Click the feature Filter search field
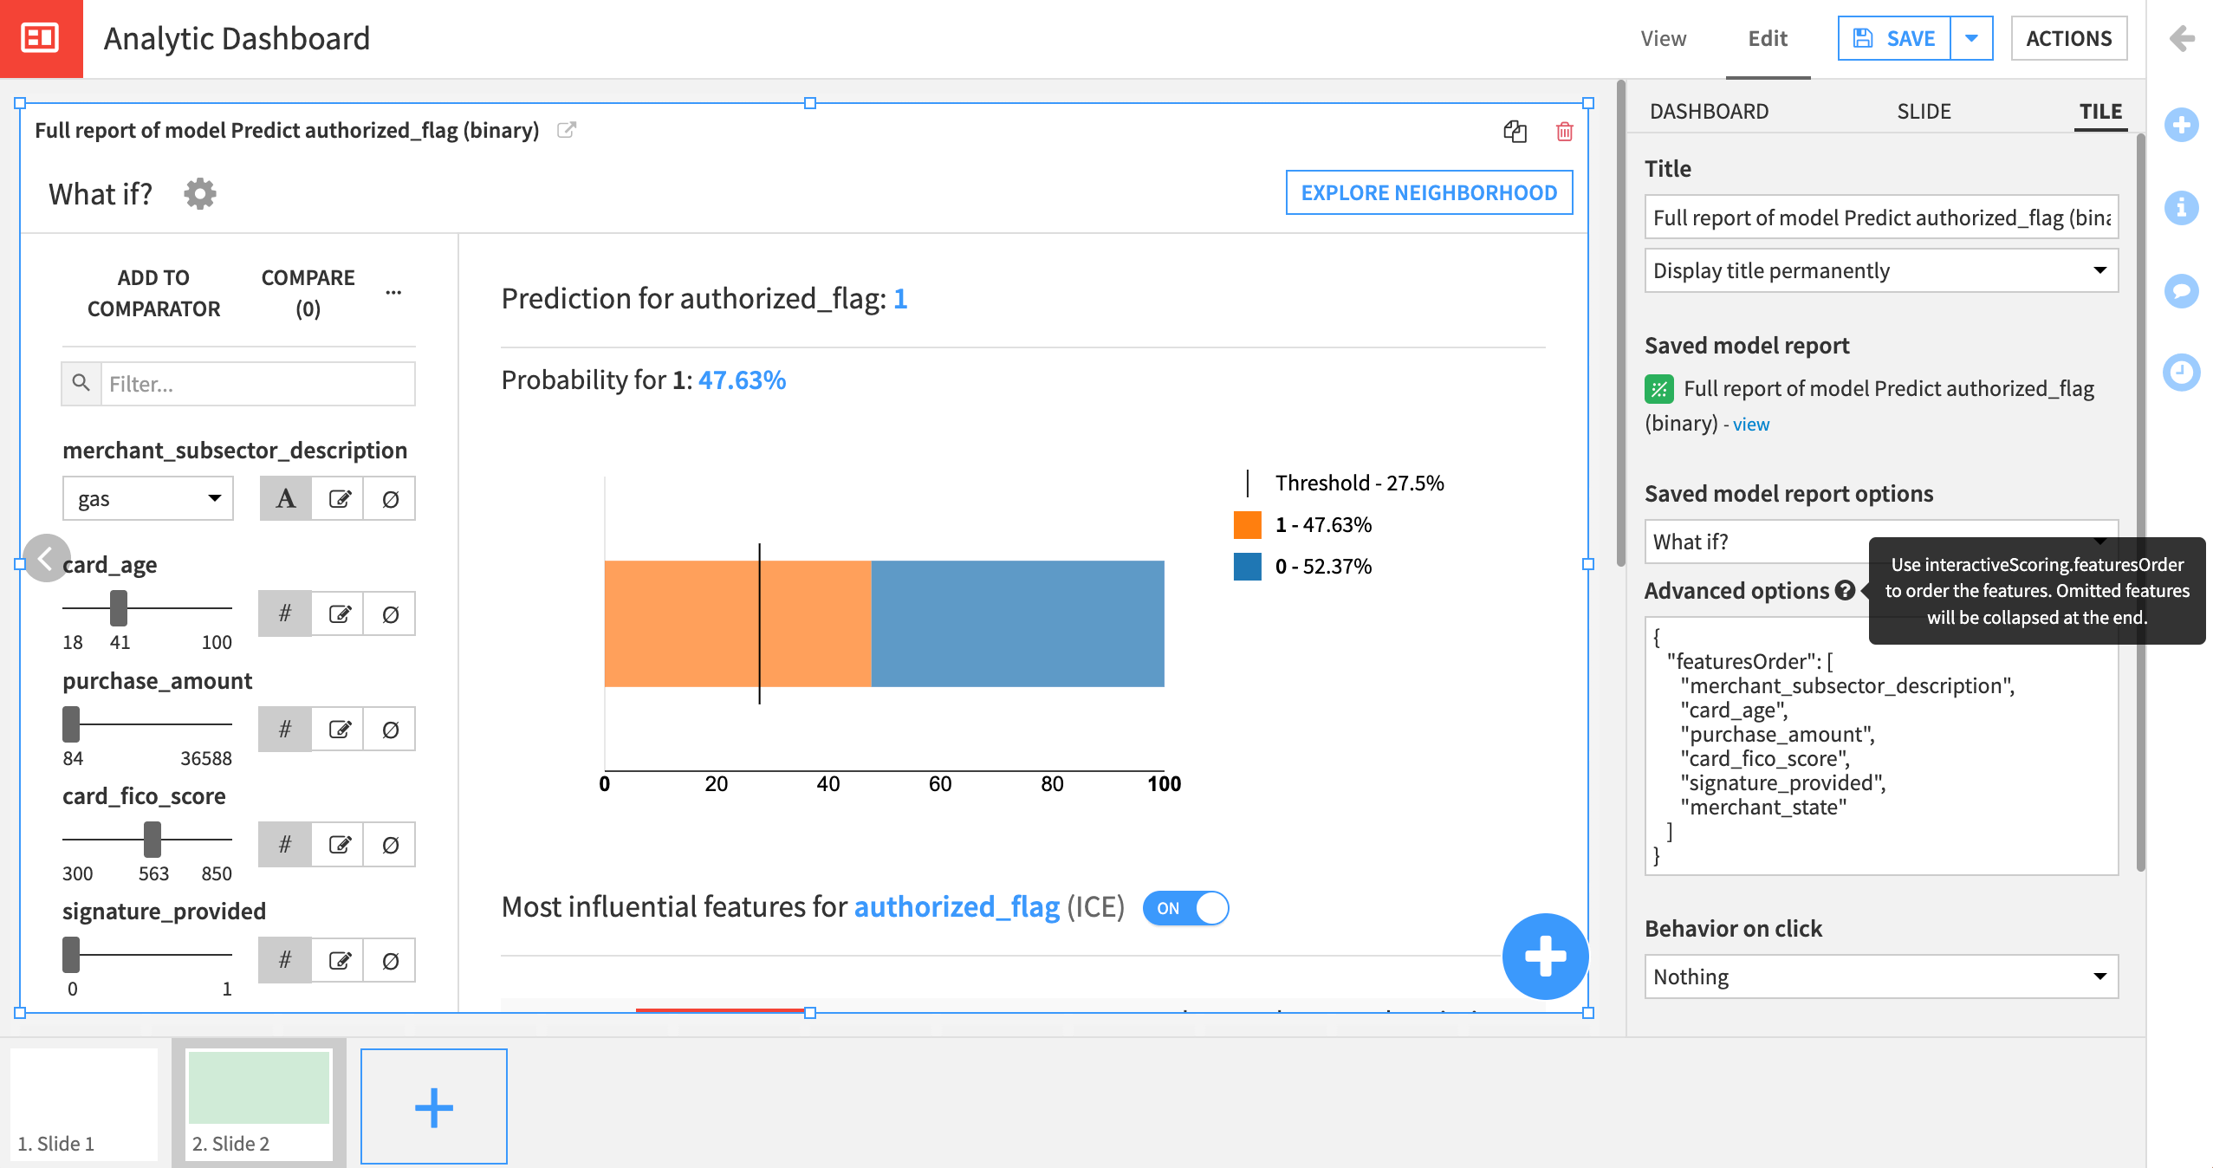 pos(256,384)
